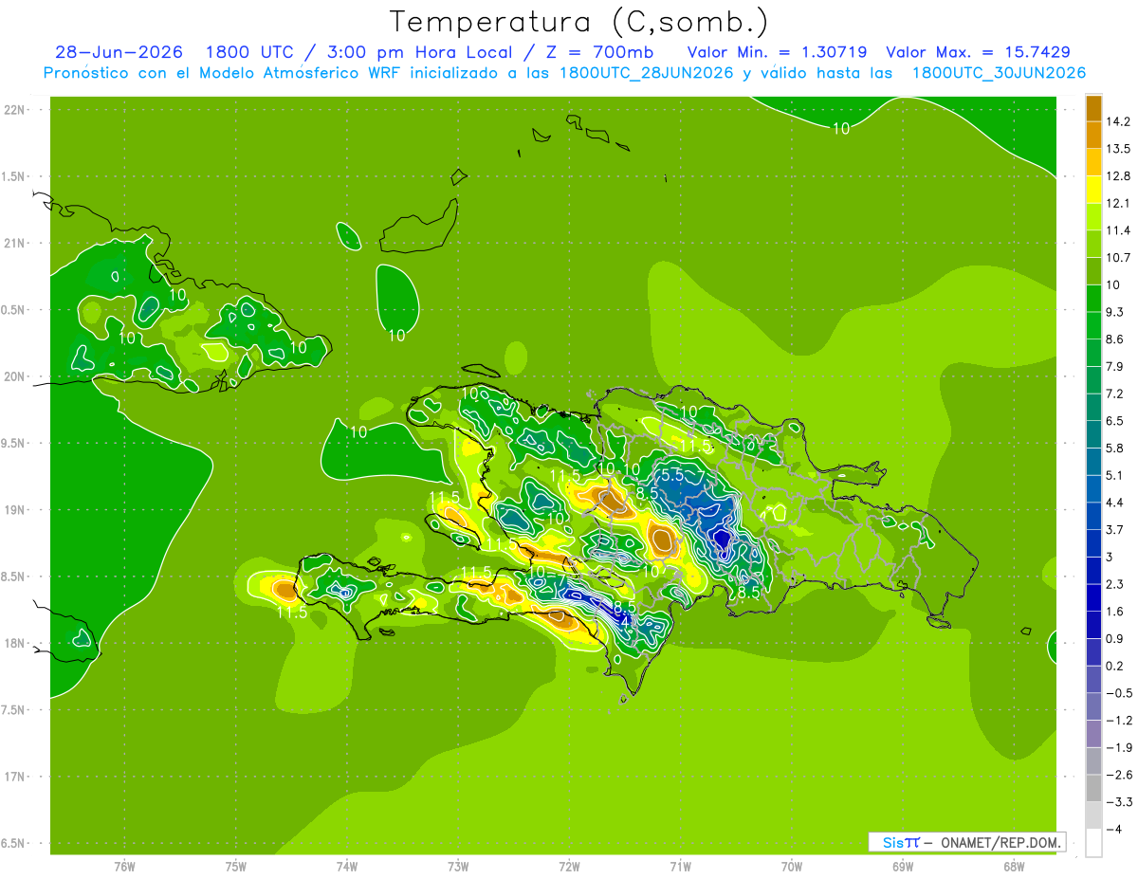The width and height of the screenshot is (1138, 879).
Task: Click the 22N latitude axis label
Action: (14, 110)
